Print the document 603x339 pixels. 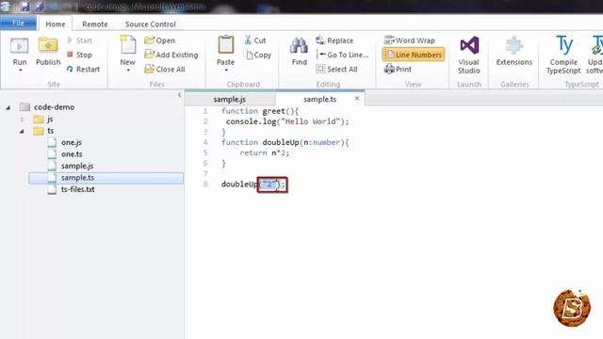tap(398, 69)
